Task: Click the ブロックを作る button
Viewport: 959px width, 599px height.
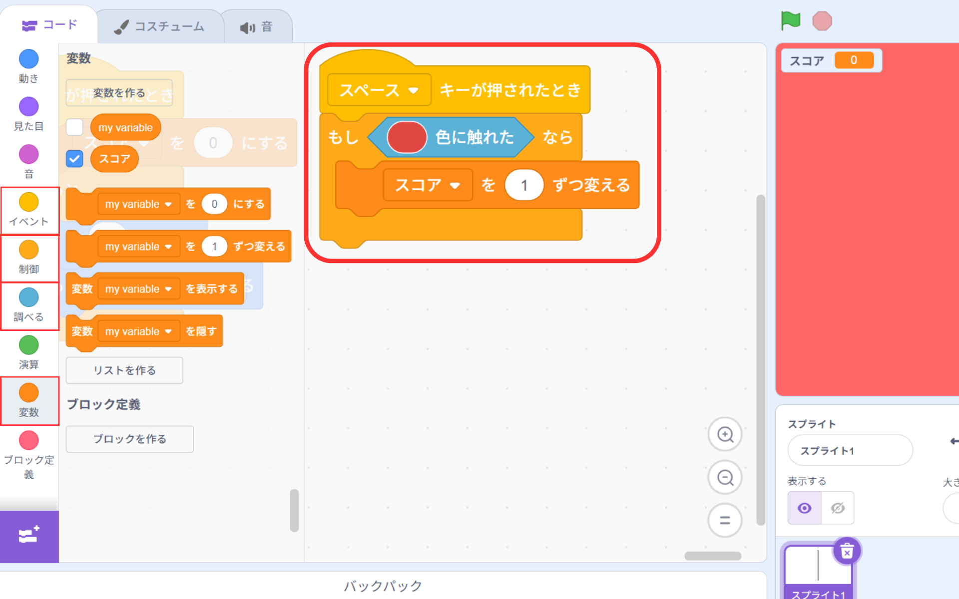Action: [x=129, y=439]
